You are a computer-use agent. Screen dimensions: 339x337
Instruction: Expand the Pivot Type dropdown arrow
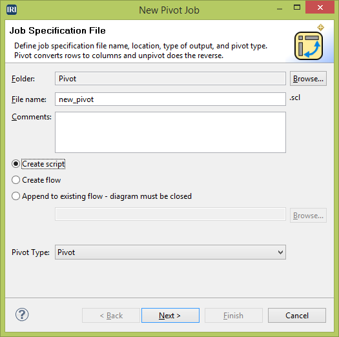[x=280, y=252]
